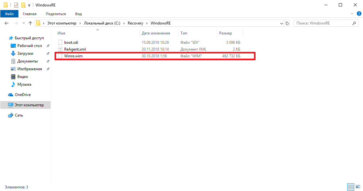Click Recovery breadcrumb in address bar
The width and height of the screenshot is (363, 191).
pyautogui.click(x=136, y=23)
